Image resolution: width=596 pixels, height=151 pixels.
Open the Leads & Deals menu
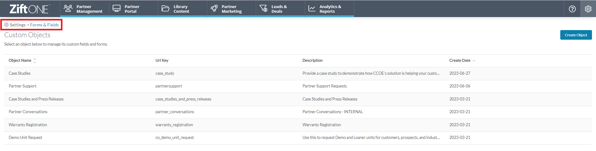[x=280, y=9]
